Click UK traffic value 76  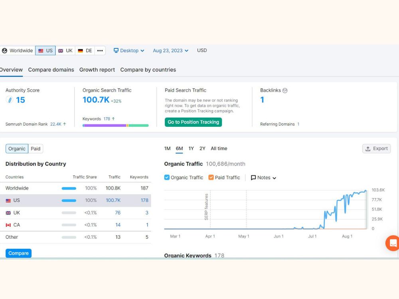click(118, 212)
